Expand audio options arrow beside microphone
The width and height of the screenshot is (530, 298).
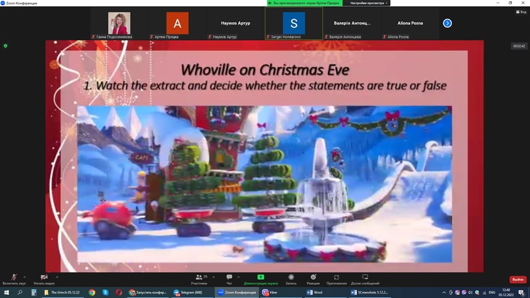click(x=24, y=277)
